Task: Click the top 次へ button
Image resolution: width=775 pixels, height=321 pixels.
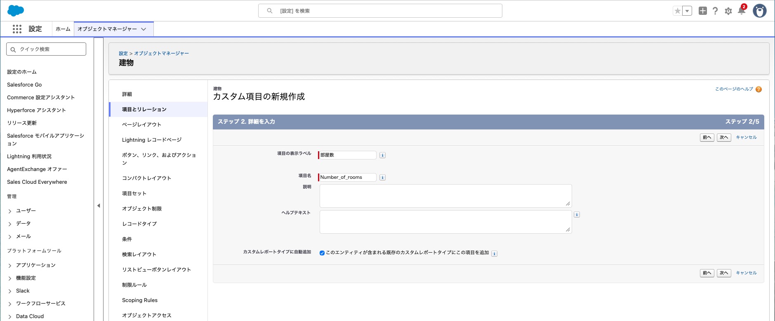Action: [x=724, y=138]
